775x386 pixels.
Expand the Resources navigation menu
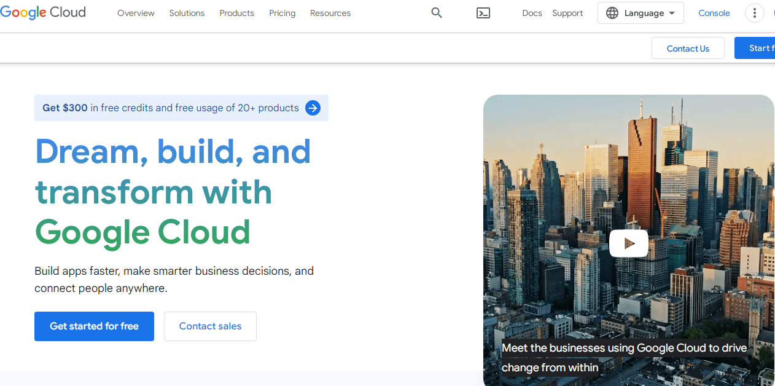click(330, 13)
